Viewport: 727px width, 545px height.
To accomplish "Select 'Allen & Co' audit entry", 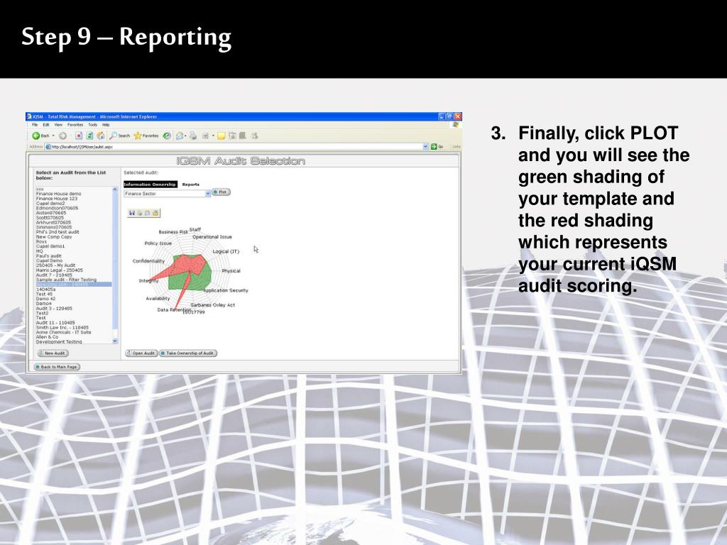I will [47, 337].
